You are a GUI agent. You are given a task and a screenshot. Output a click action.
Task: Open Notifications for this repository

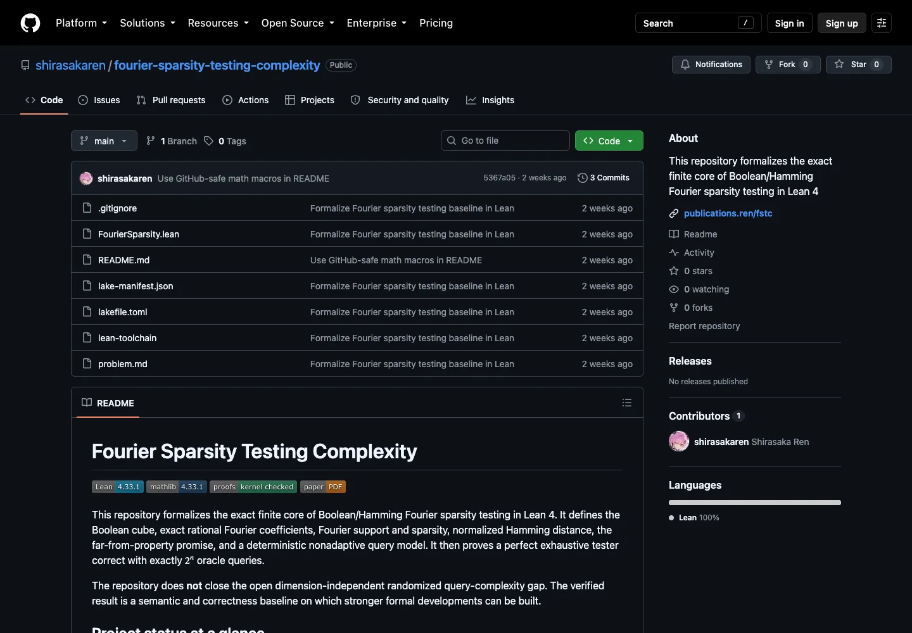pyautogui.click(x=711, y=65)
